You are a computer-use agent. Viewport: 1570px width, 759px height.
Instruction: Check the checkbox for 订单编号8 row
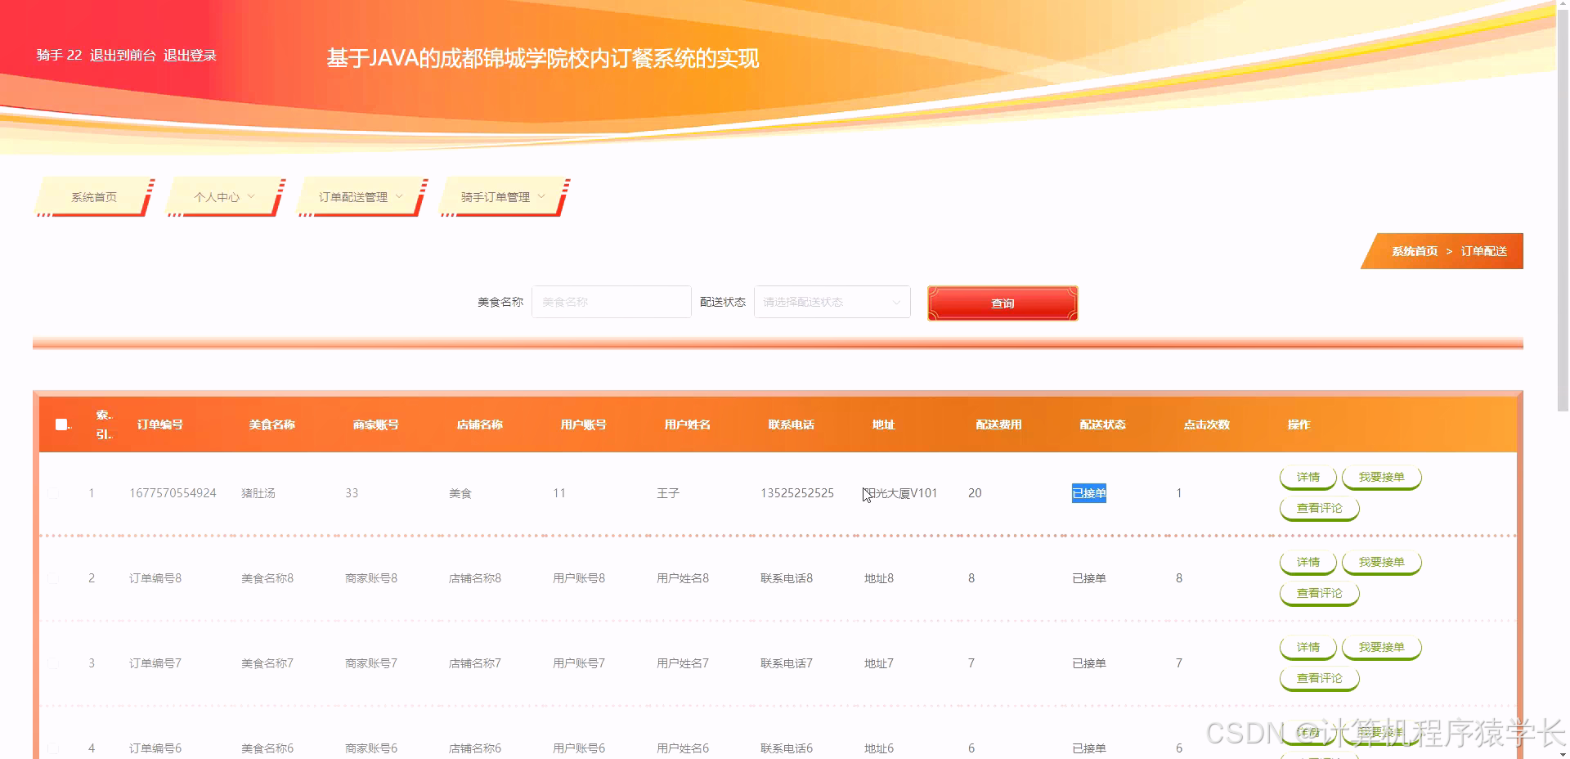pos(55,578)
